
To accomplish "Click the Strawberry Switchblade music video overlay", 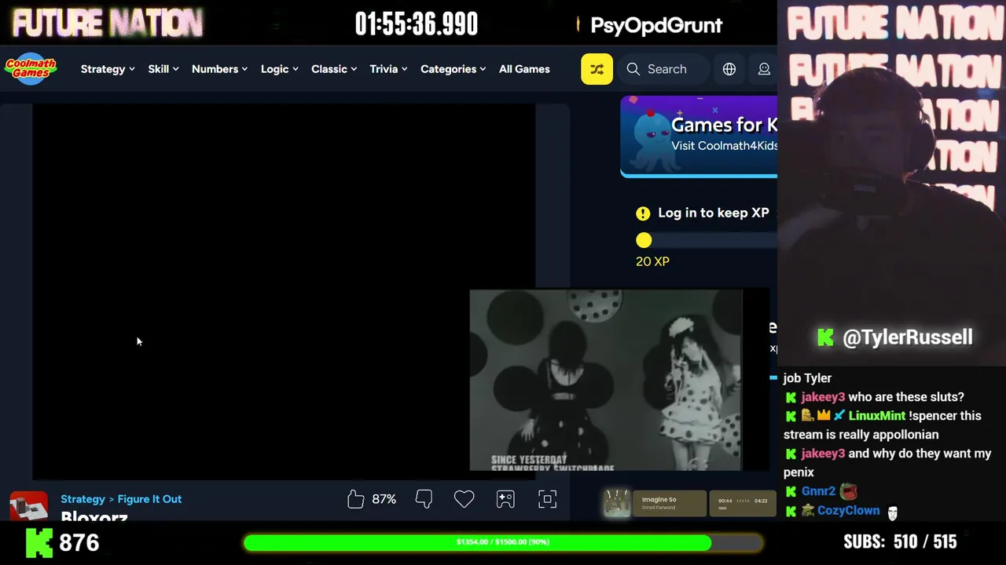I will click(606, 381).
